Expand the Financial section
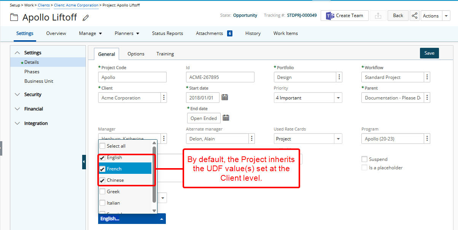Screen dimensions: 458x230 pyautogui.click(x=17, y=109)
